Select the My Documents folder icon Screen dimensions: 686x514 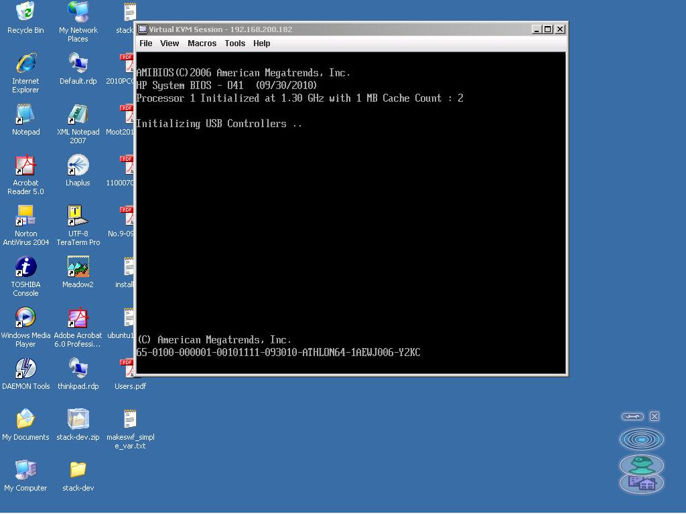[25, 420]
